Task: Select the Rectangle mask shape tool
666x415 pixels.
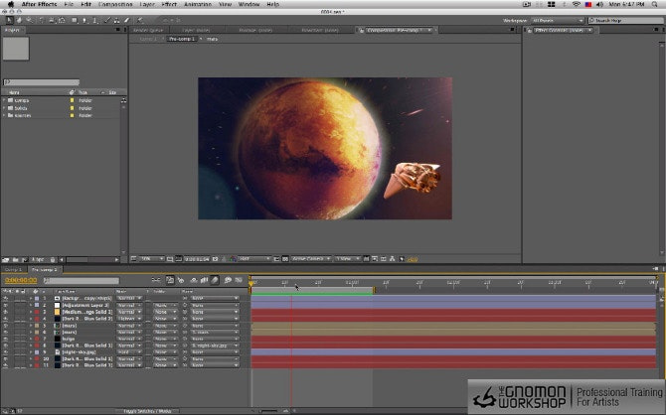Action: (x=75, y=20)
